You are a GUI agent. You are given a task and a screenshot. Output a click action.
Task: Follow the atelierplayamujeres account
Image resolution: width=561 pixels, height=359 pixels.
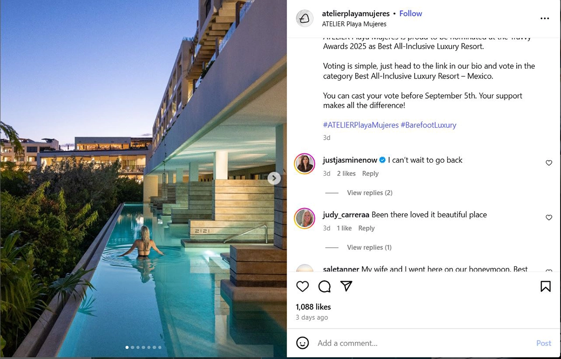tap(410, 14)
